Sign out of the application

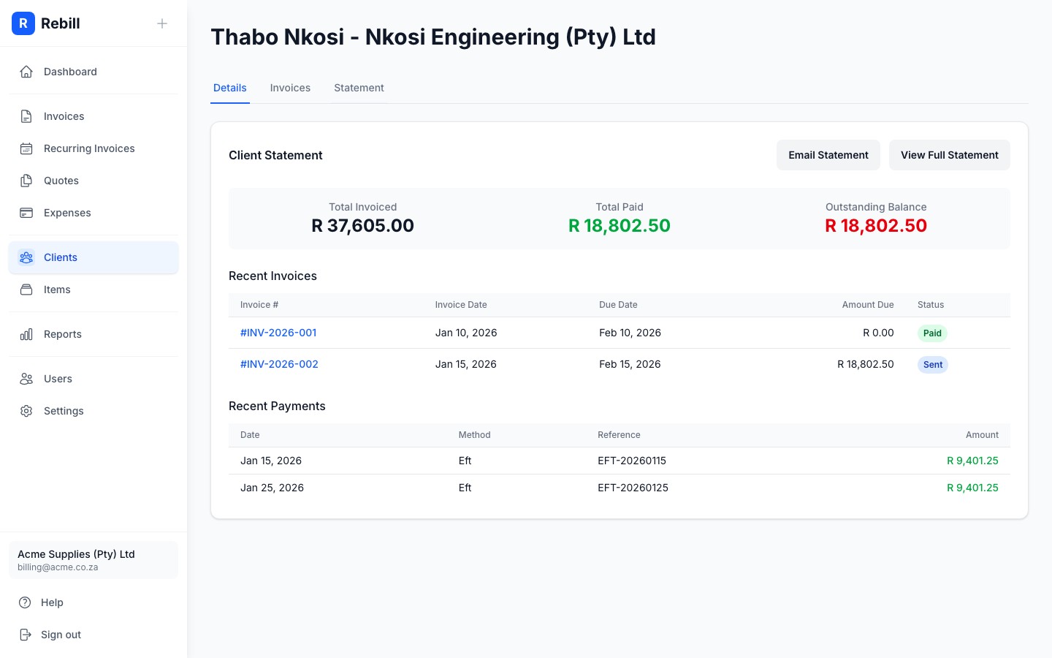tap(61, 635)
